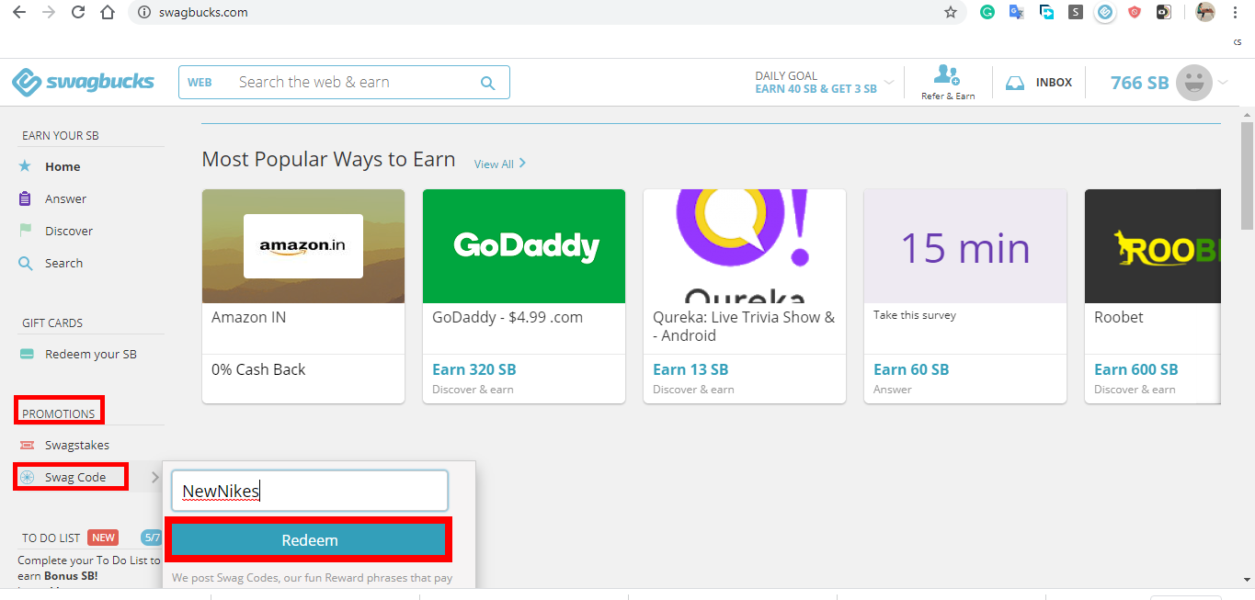Open the Roobet offer thumbnail
Image resolution: width=1255 pixels, height=600 pixels.
[x=1153, y=246]
